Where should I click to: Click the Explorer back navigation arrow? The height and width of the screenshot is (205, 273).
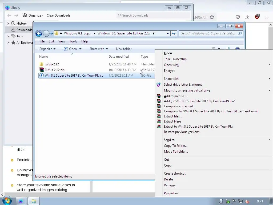pyautogui.click(x=39, y=33)
